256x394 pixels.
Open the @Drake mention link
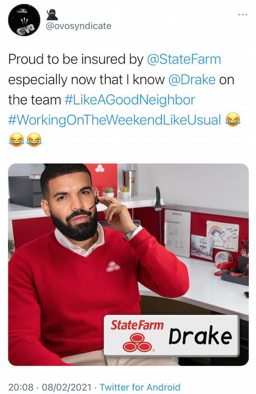pyautogui.click(x=192, y=80)
